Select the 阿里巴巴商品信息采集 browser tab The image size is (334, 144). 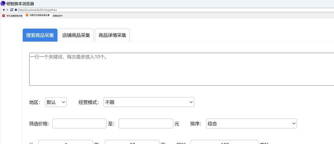(x=38, y=15)
